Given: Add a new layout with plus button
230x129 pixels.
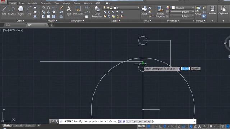Looking at the screenshot, I should (x=38, y=125).
